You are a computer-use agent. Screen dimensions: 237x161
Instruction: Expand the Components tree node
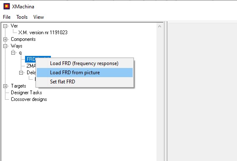5,40
